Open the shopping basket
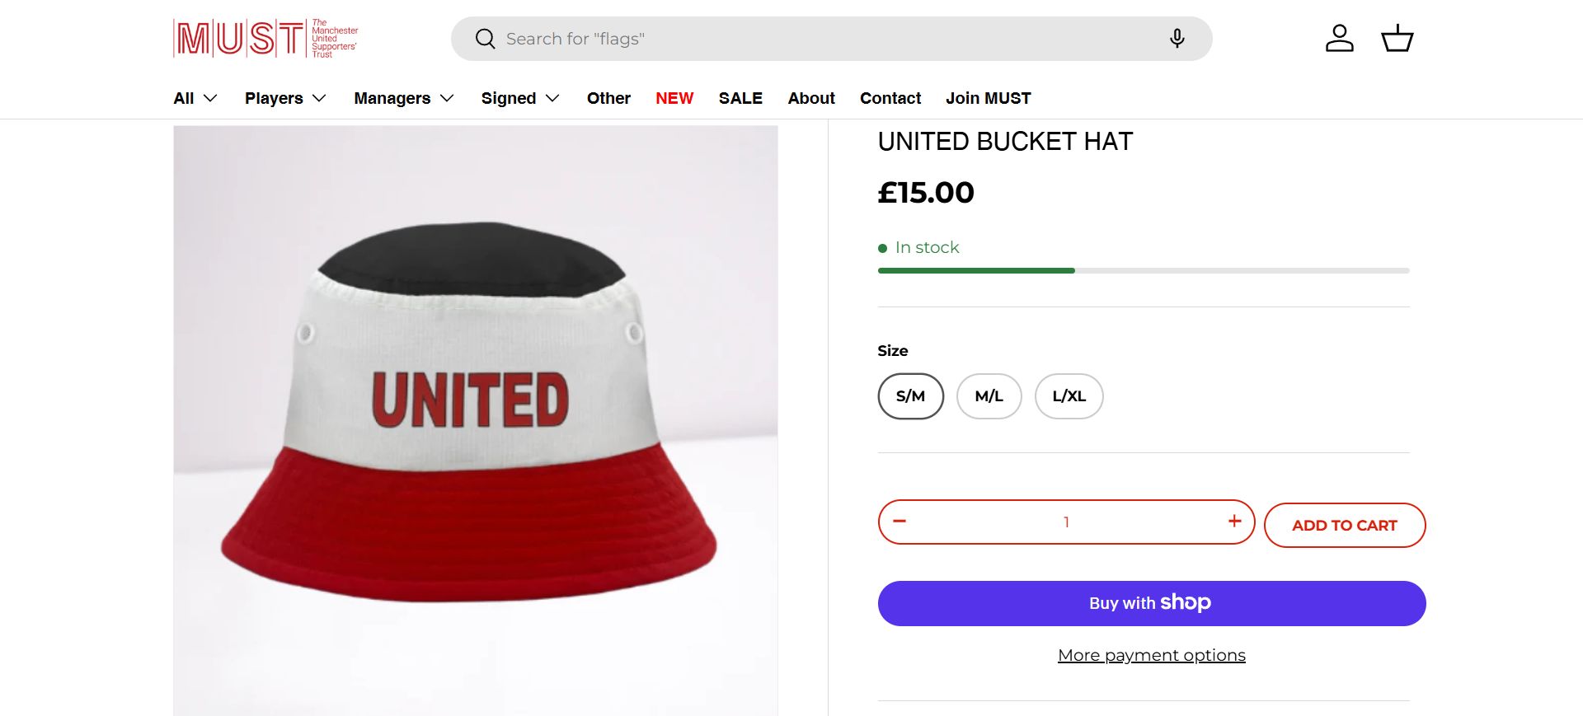1583x716 pixels. coord(1397,39)
